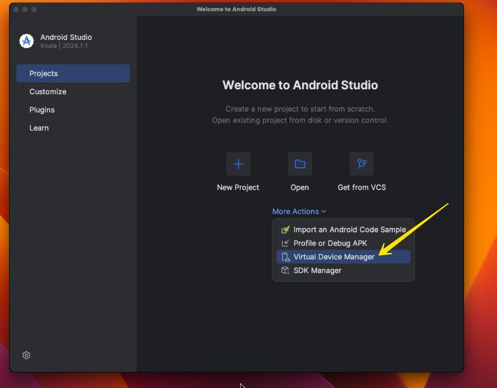This screenshot has width=497, height=388.
Task: Click the window title bar text
Action: click(236, 9)
